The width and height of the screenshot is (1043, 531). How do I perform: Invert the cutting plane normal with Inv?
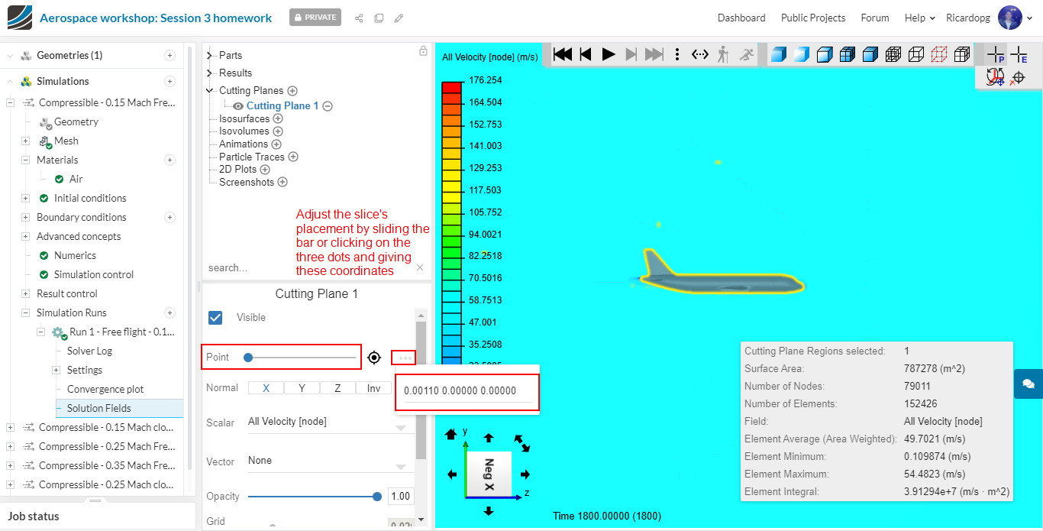pos(373,388)
